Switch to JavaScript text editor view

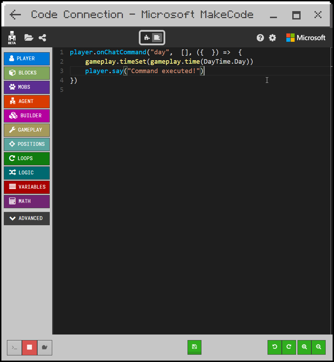157,38
